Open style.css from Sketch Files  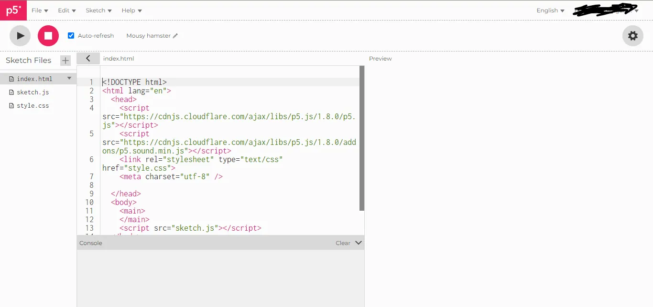tap(32, 105)
